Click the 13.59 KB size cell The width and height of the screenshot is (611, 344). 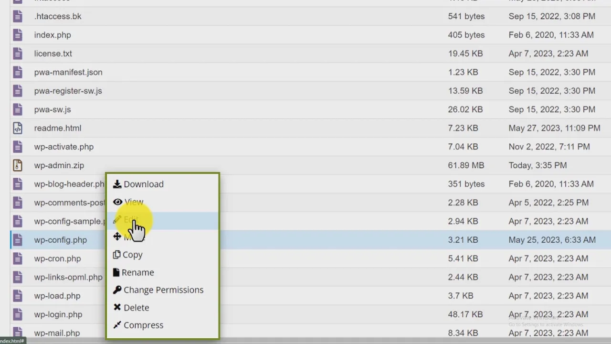point(465,91)
